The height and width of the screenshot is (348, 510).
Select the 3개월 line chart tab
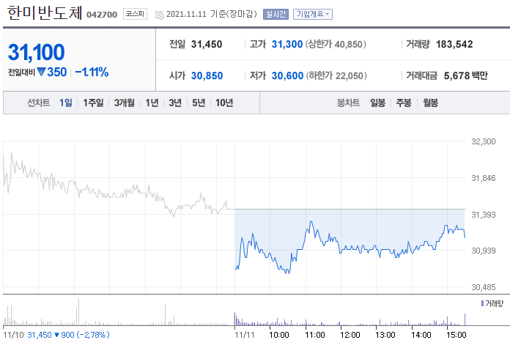click(x=125, y=103)
